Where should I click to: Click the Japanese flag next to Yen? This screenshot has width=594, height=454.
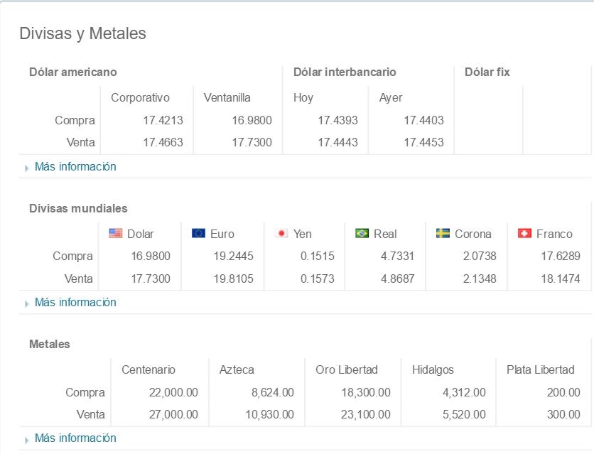click(x=281, y=233)
